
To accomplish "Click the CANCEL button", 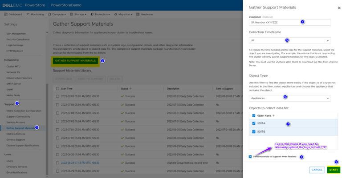I will coord(317,170).
